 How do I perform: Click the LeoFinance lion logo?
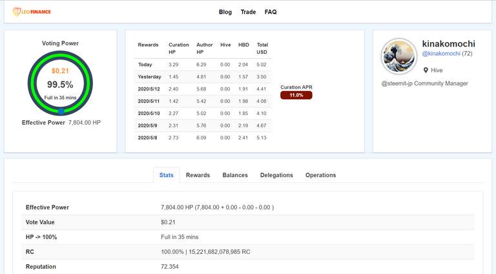point(17,12)
